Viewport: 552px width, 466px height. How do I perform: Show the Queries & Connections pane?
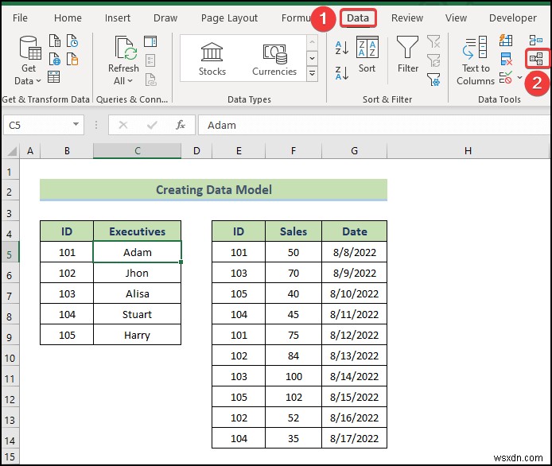pyautogui.click(x=150, y=41)
